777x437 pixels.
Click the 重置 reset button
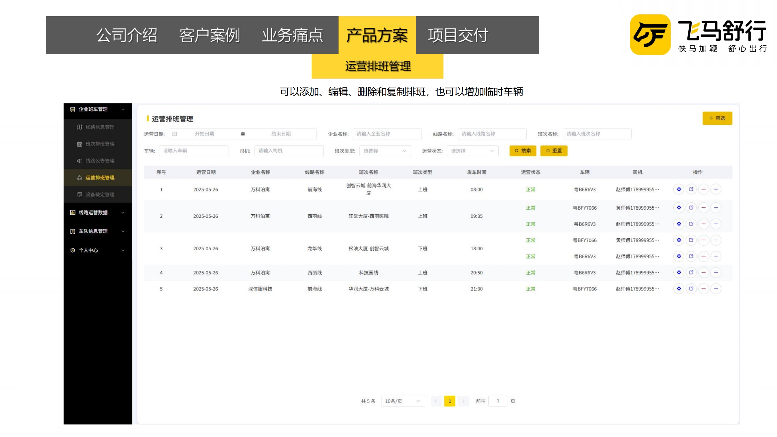(x=554, y=151)
